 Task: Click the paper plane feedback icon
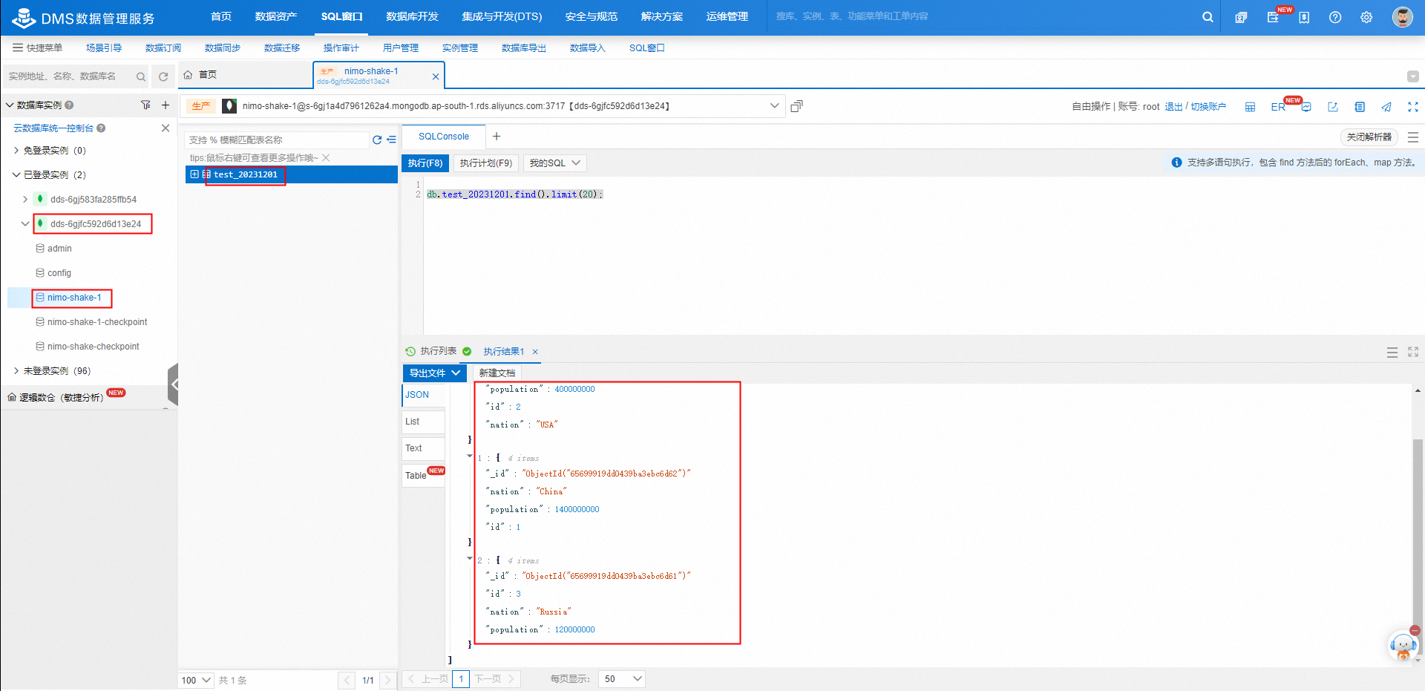[x=1386, y=106]
